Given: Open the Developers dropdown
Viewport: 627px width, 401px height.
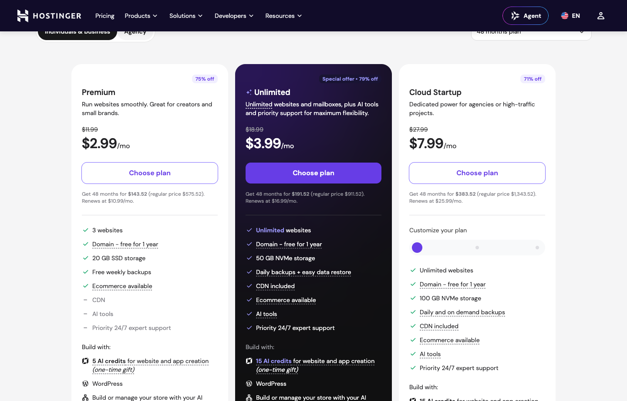Looking at the screenshot, I should tap(234, 16).
